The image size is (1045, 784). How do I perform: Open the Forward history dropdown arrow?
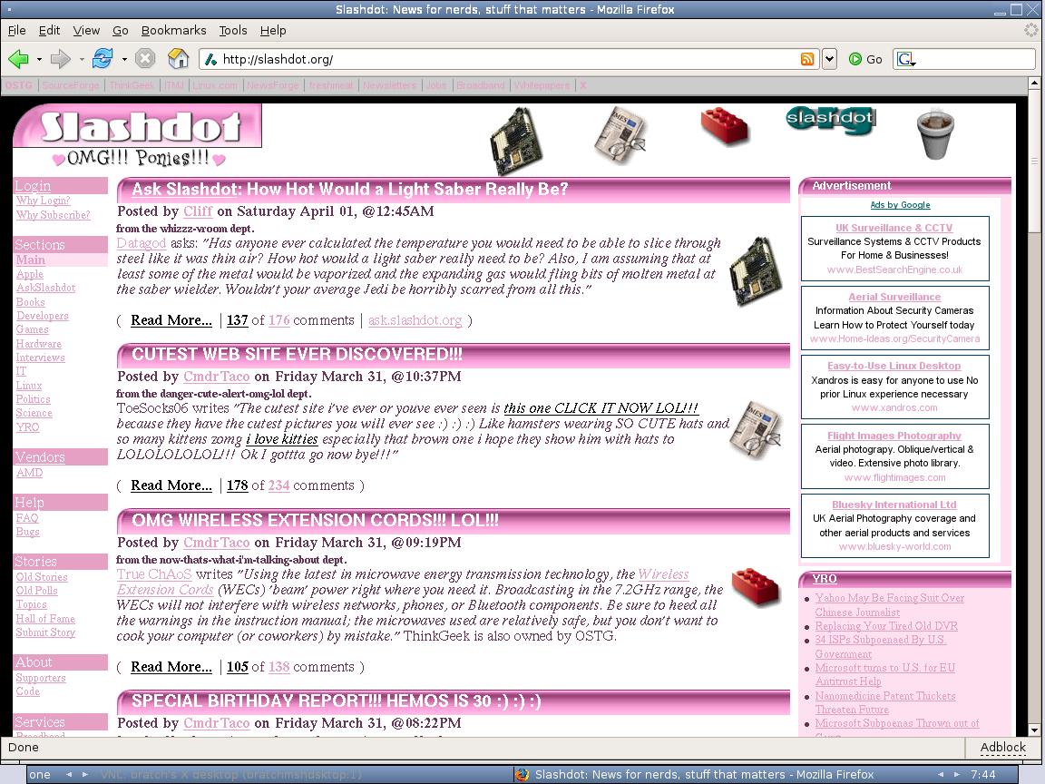(82, 59)
